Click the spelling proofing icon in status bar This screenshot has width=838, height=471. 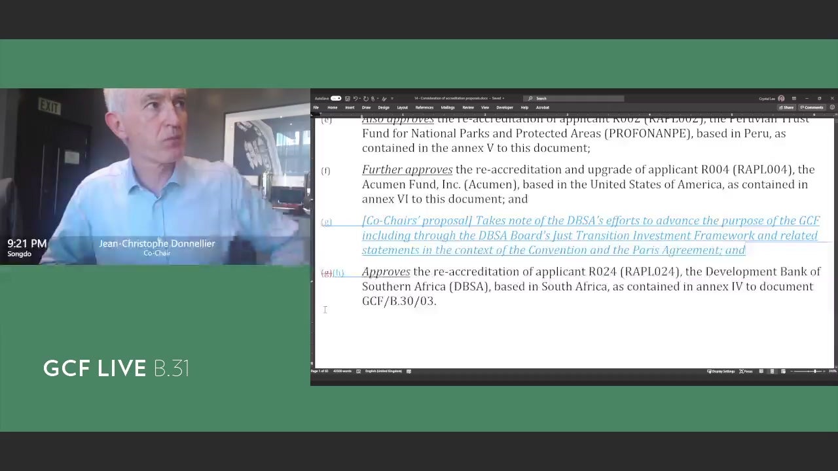tap(358, 371)
